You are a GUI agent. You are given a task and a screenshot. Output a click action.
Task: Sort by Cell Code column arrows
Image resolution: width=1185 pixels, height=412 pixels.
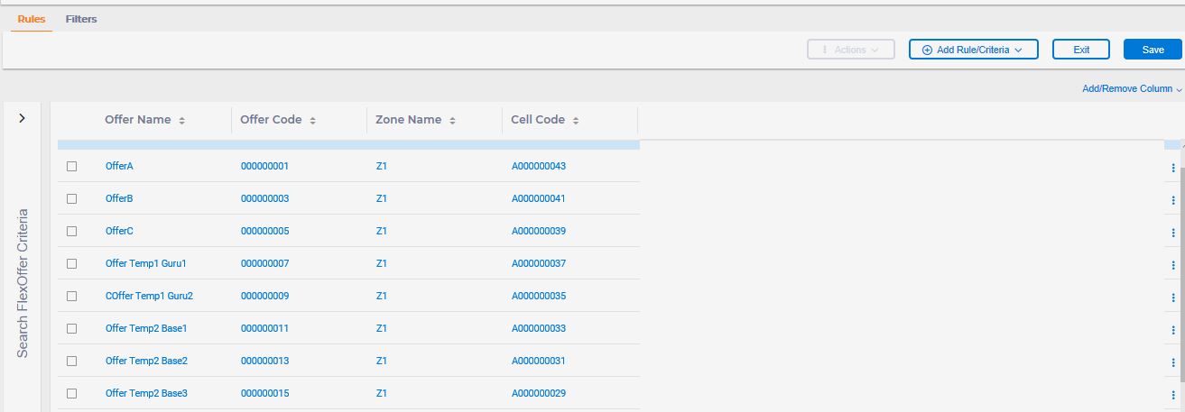click(x=575, y=120)
